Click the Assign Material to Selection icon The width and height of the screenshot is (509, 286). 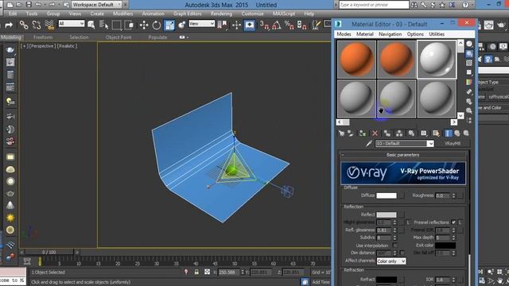point(363,133)
